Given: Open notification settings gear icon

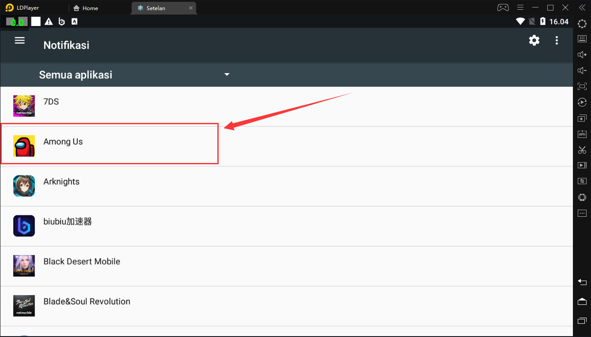Looking at the screenshot, I should coord(534,41).
